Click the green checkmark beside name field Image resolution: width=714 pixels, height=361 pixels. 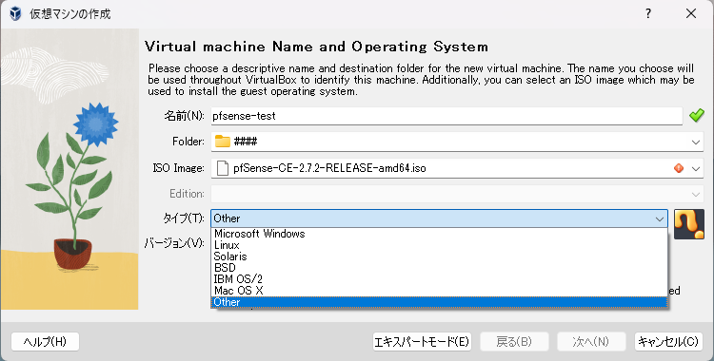coord(696,116)
